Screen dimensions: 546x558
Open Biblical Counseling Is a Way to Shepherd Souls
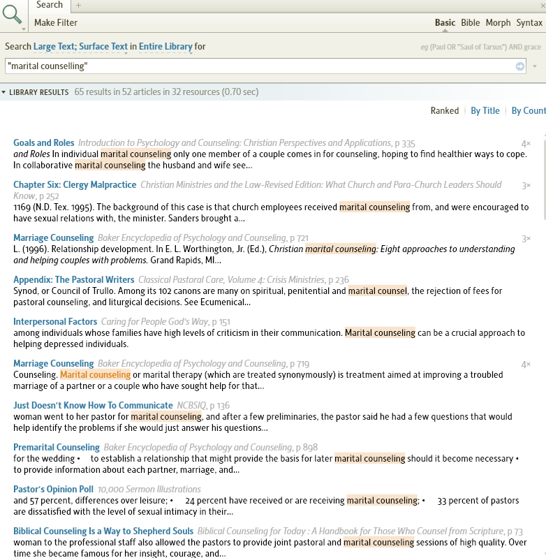[103, 531]
